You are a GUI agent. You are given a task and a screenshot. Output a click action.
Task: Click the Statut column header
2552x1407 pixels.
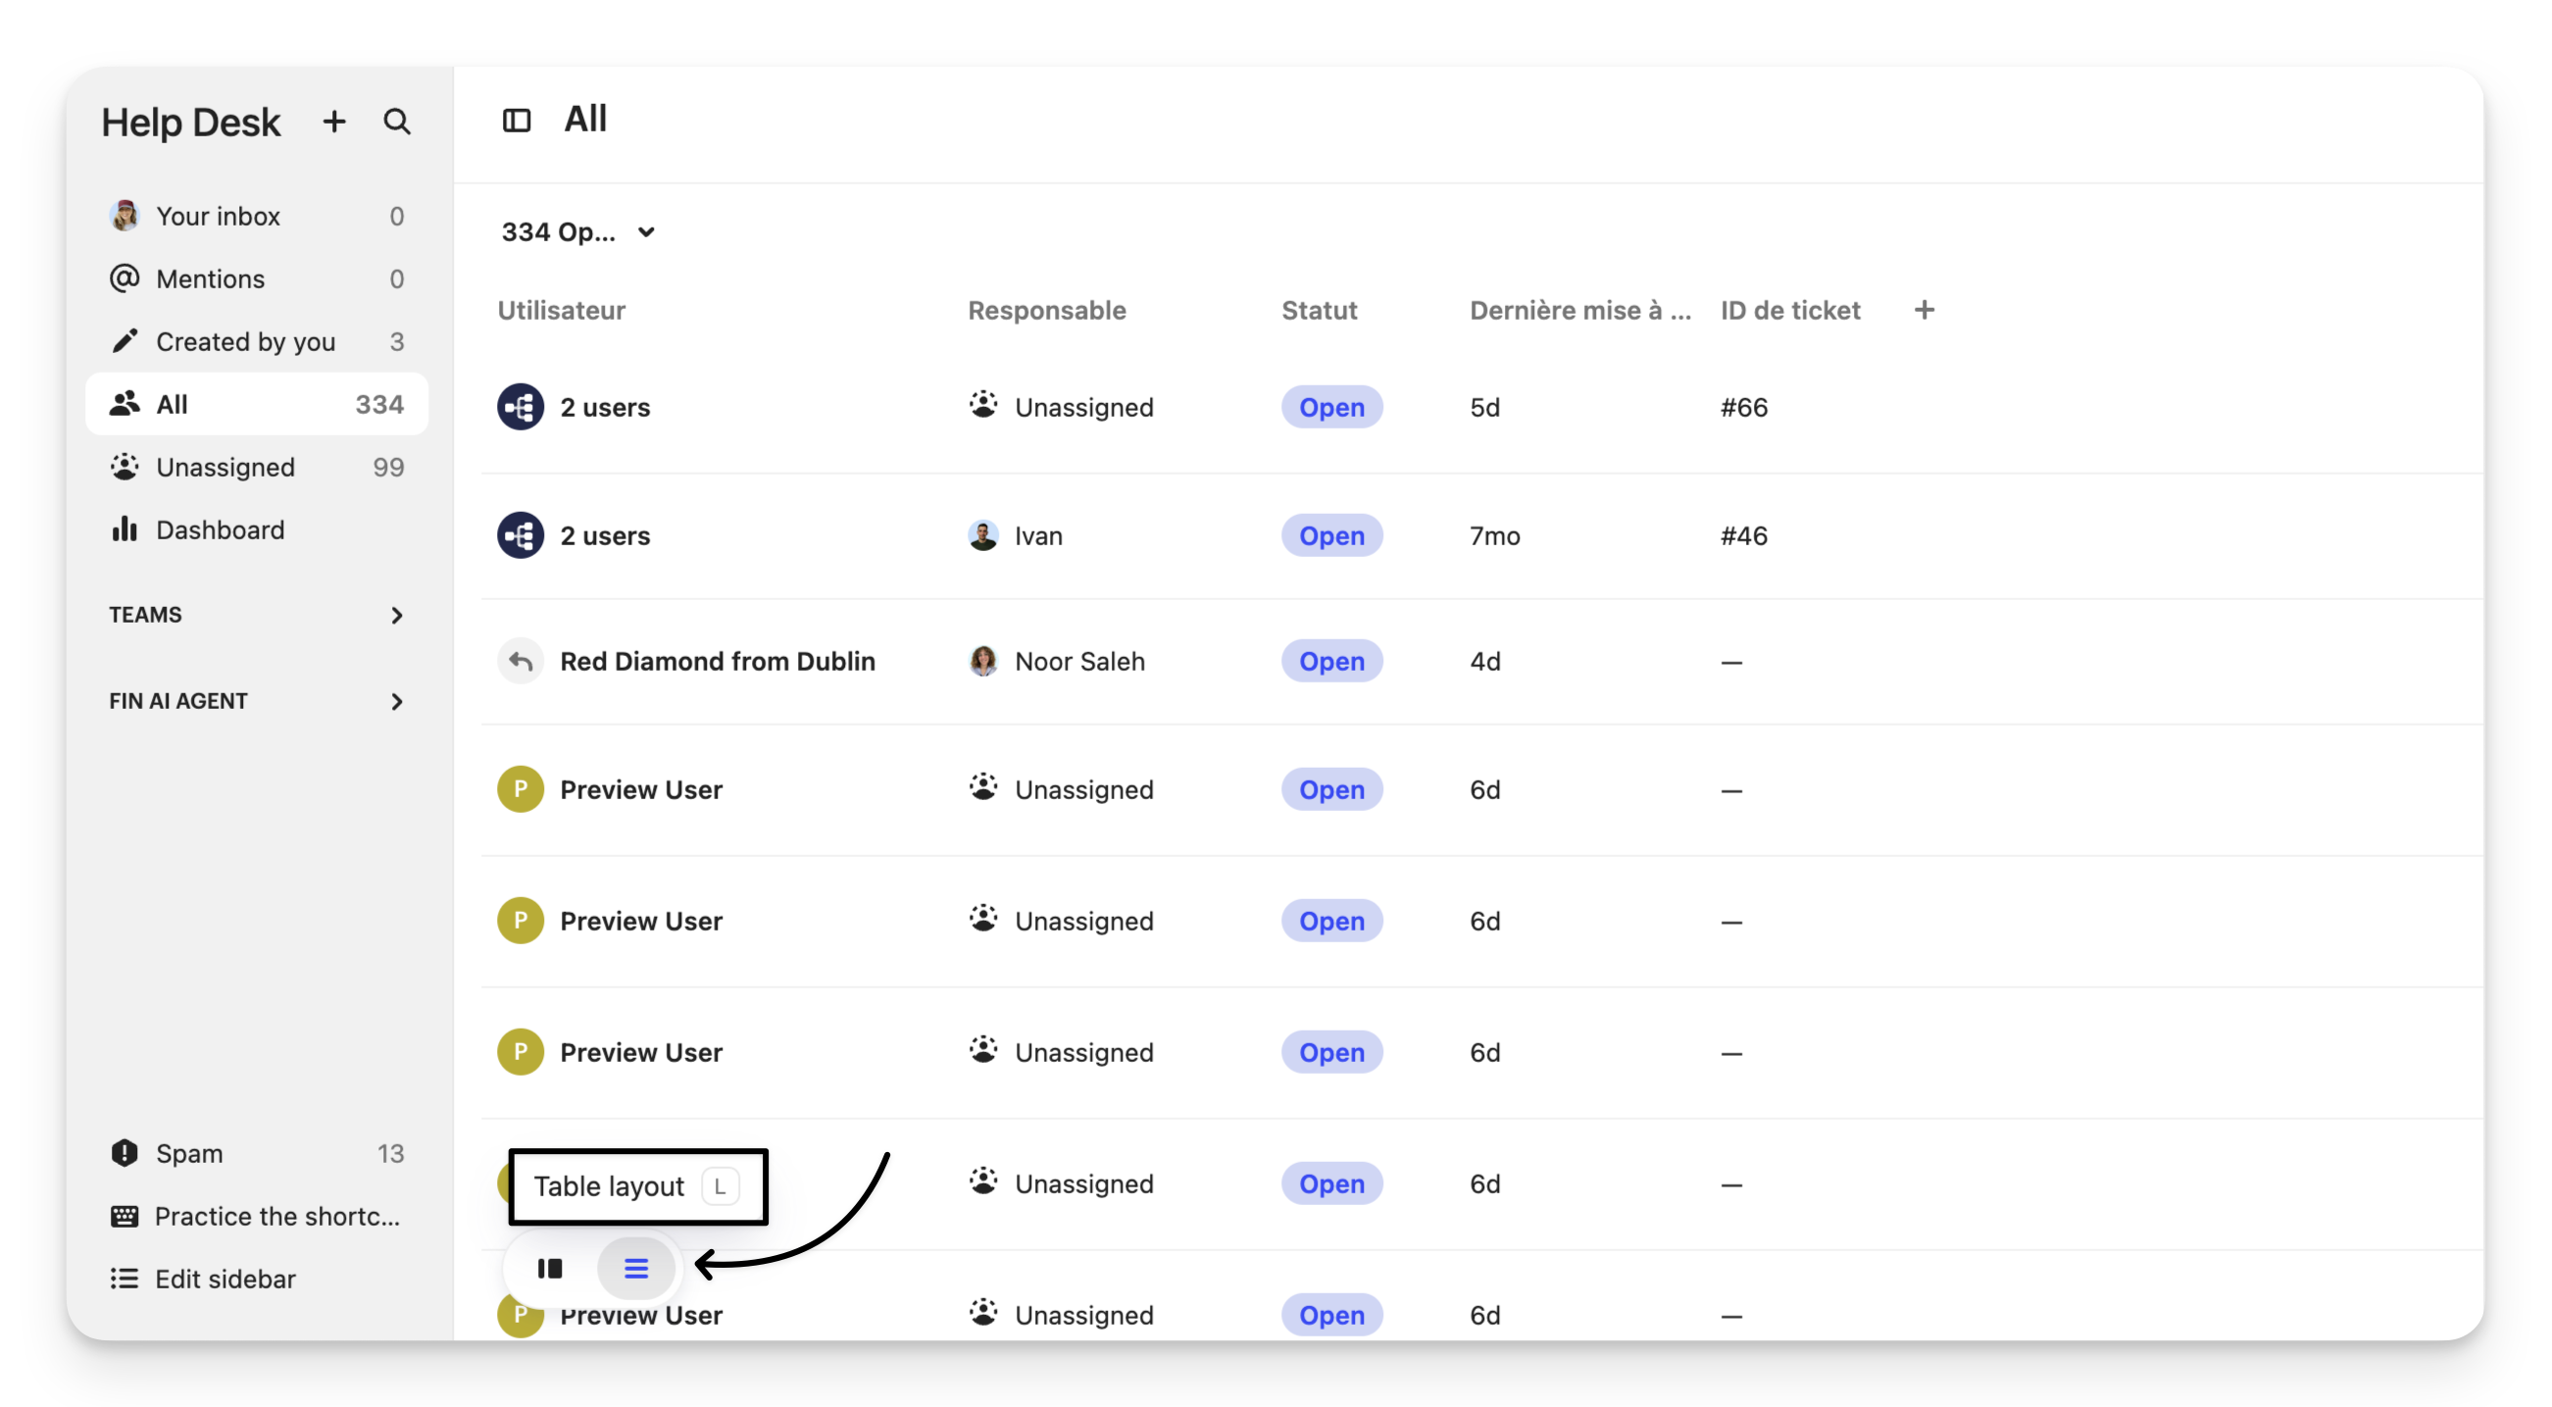tap(1319, 310)
